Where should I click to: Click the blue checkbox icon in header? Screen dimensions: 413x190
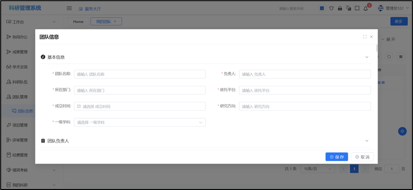coord(322,8)
